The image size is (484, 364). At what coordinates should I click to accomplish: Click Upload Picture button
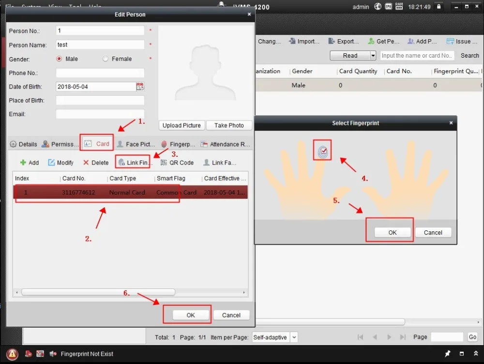[x=181, y=125]
